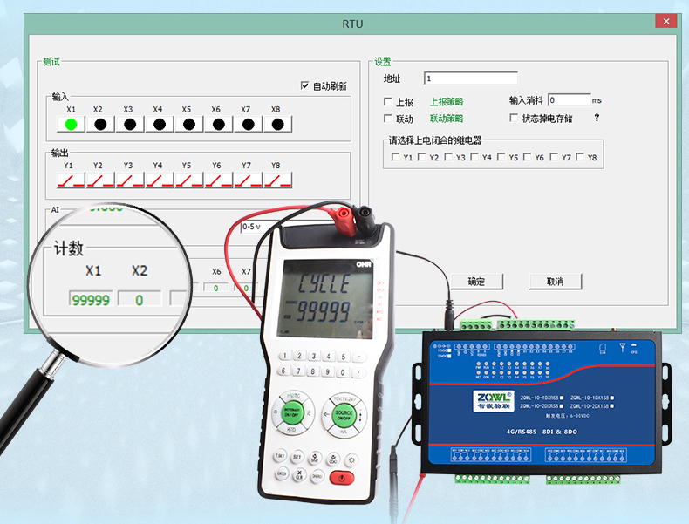Check the Y4 power-on relay checkbox

[475, 158]
